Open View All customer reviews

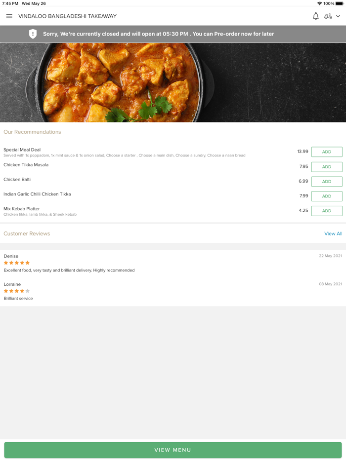[333, 233]
